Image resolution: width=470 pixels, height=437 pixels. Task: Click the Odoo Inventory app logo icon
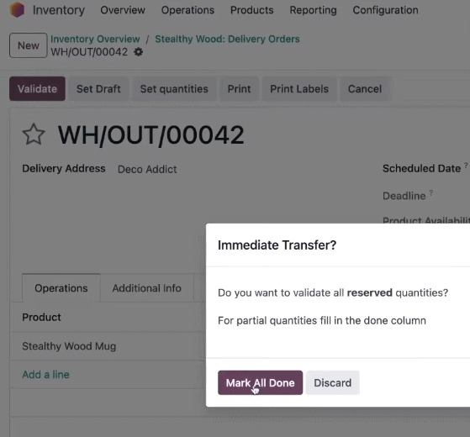pyautogui.click(x=17, y=9)
